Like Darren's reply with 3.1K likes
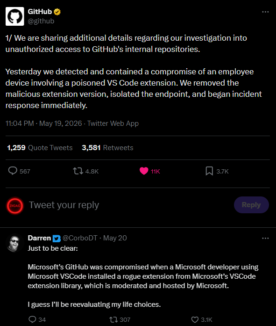The image size is (276, 326). click(x=195, y=319)
